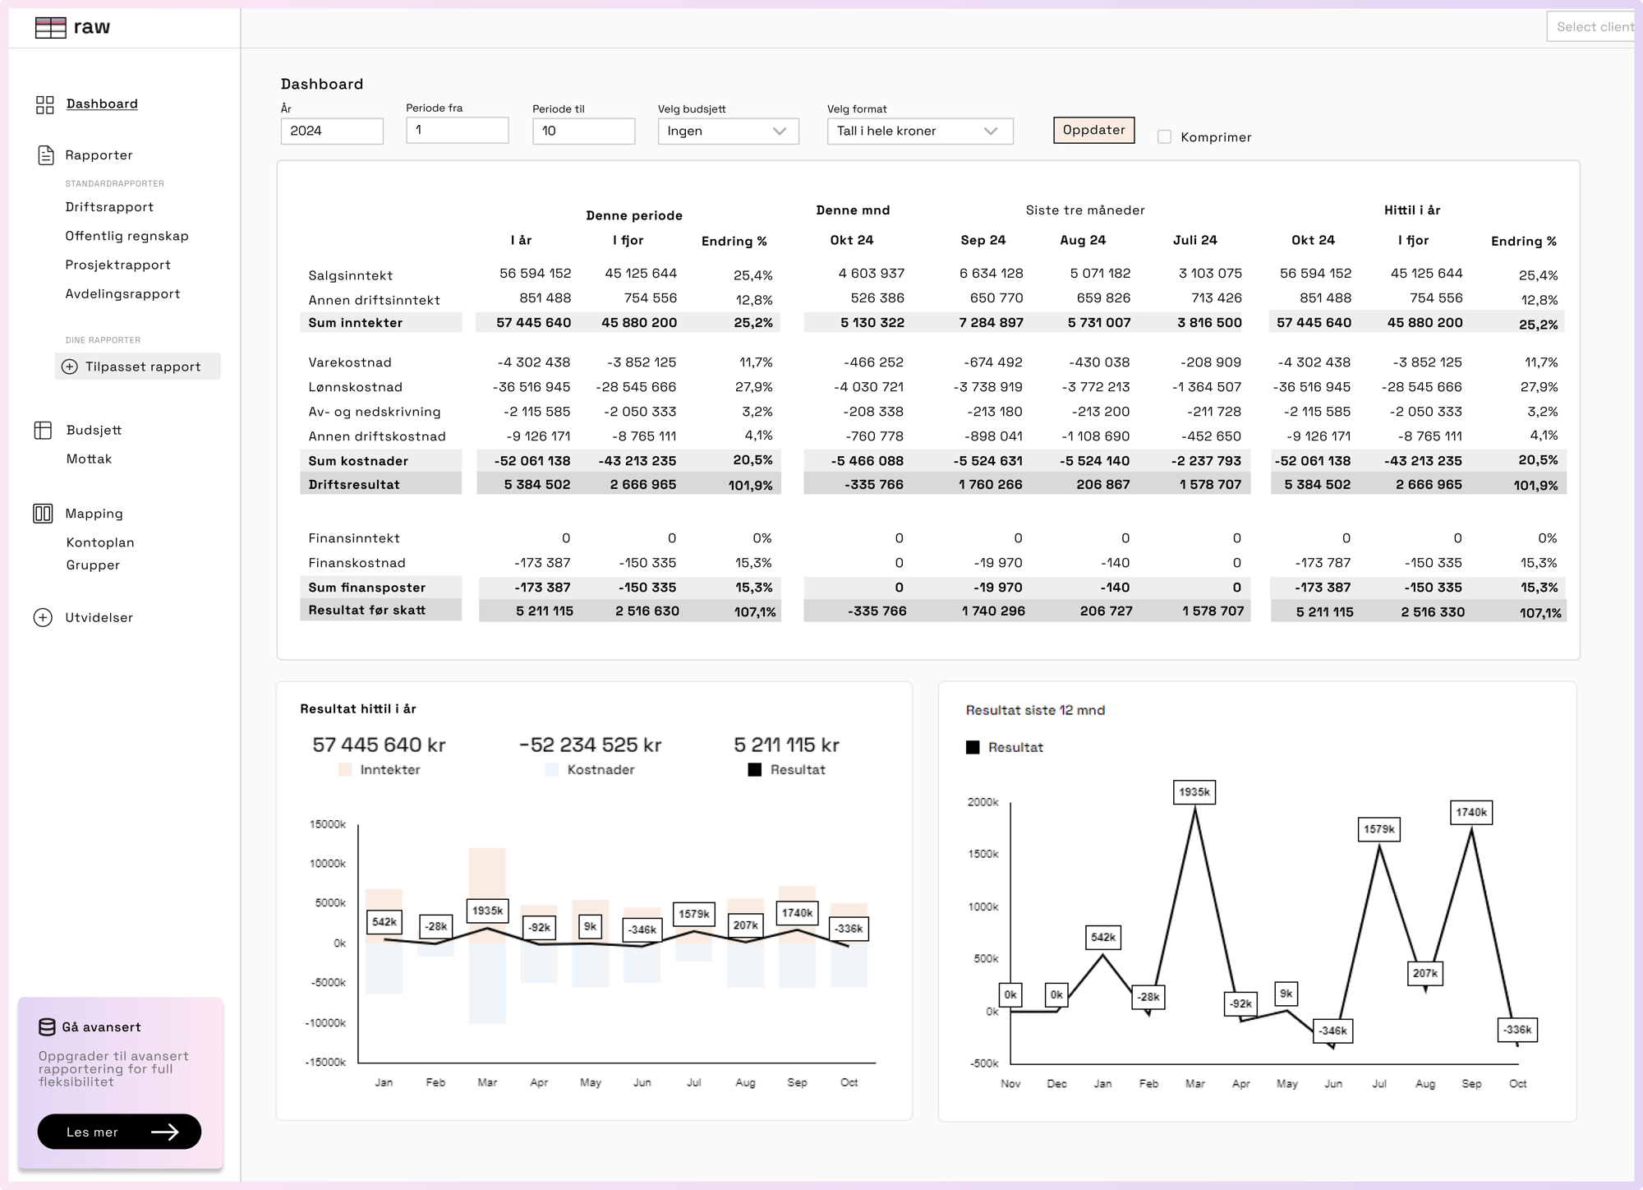Click the raw logo icon
1643x1190 pixels.
(x=50, y=27)
